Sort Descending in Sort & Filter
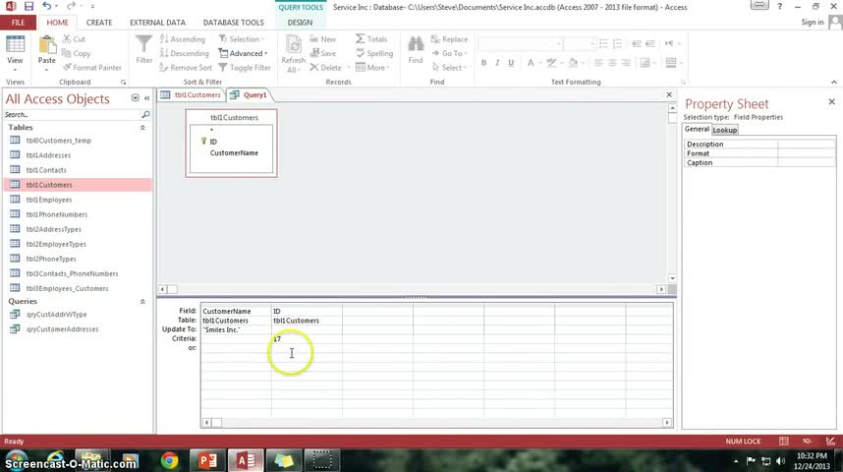Image resolution: width=843 pixels, height=472 pixels. 184,53
